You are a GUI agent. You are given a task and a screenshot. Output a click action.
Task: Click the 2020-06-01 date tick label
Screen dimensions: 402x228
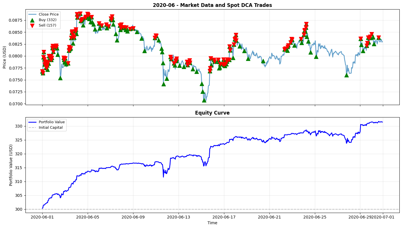coord(42,217)
